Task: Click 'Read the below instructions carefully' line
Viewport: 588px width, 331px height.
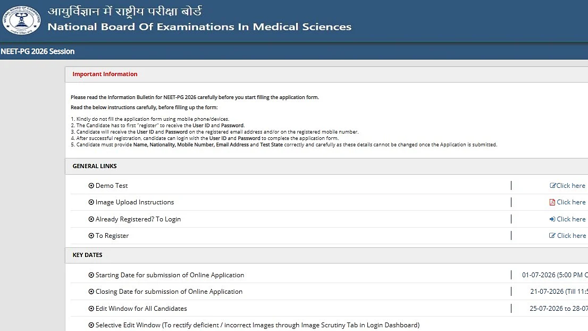Action: [x=144, y=107]
